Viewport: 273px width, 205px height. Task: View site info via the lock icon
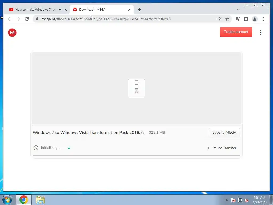pyautogui.click(x=37, y=19)
